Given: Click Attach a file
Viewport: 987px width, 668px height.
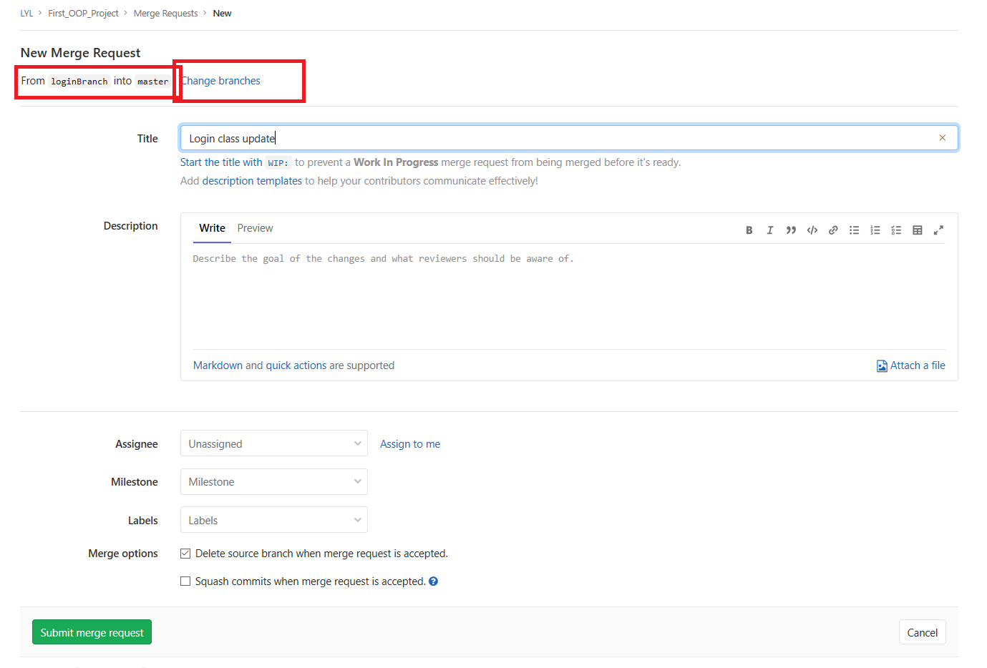Looking at the screenshot, I should 911,365.
